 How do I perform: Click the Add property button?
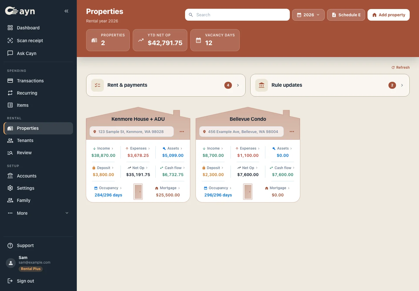pos(388,15)
